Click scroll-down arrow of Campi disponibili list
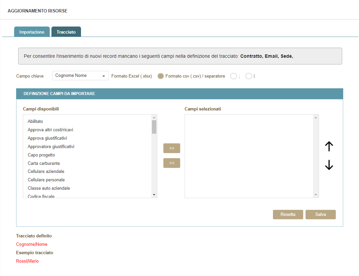Viewport: 359px width, 276px height. point(154,195)
